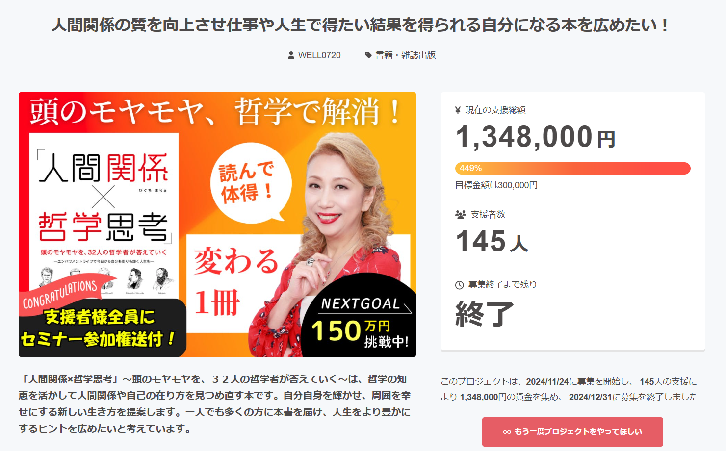Viewport: 726px width, 451px height.
Task: Click the 目標金額は300,000円 goal text
Action: (x=496, y=185)
